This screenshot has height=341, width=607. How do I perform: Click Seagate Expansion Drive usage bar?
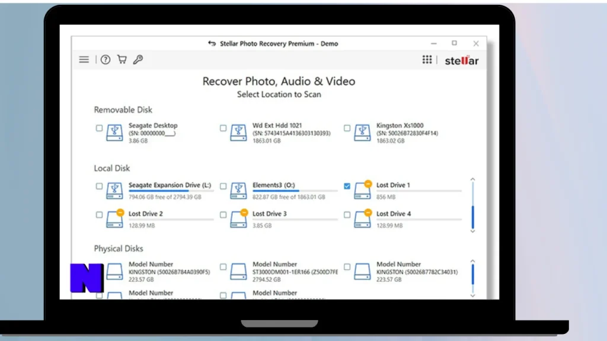pyautogui.click(x=171, y=191)
